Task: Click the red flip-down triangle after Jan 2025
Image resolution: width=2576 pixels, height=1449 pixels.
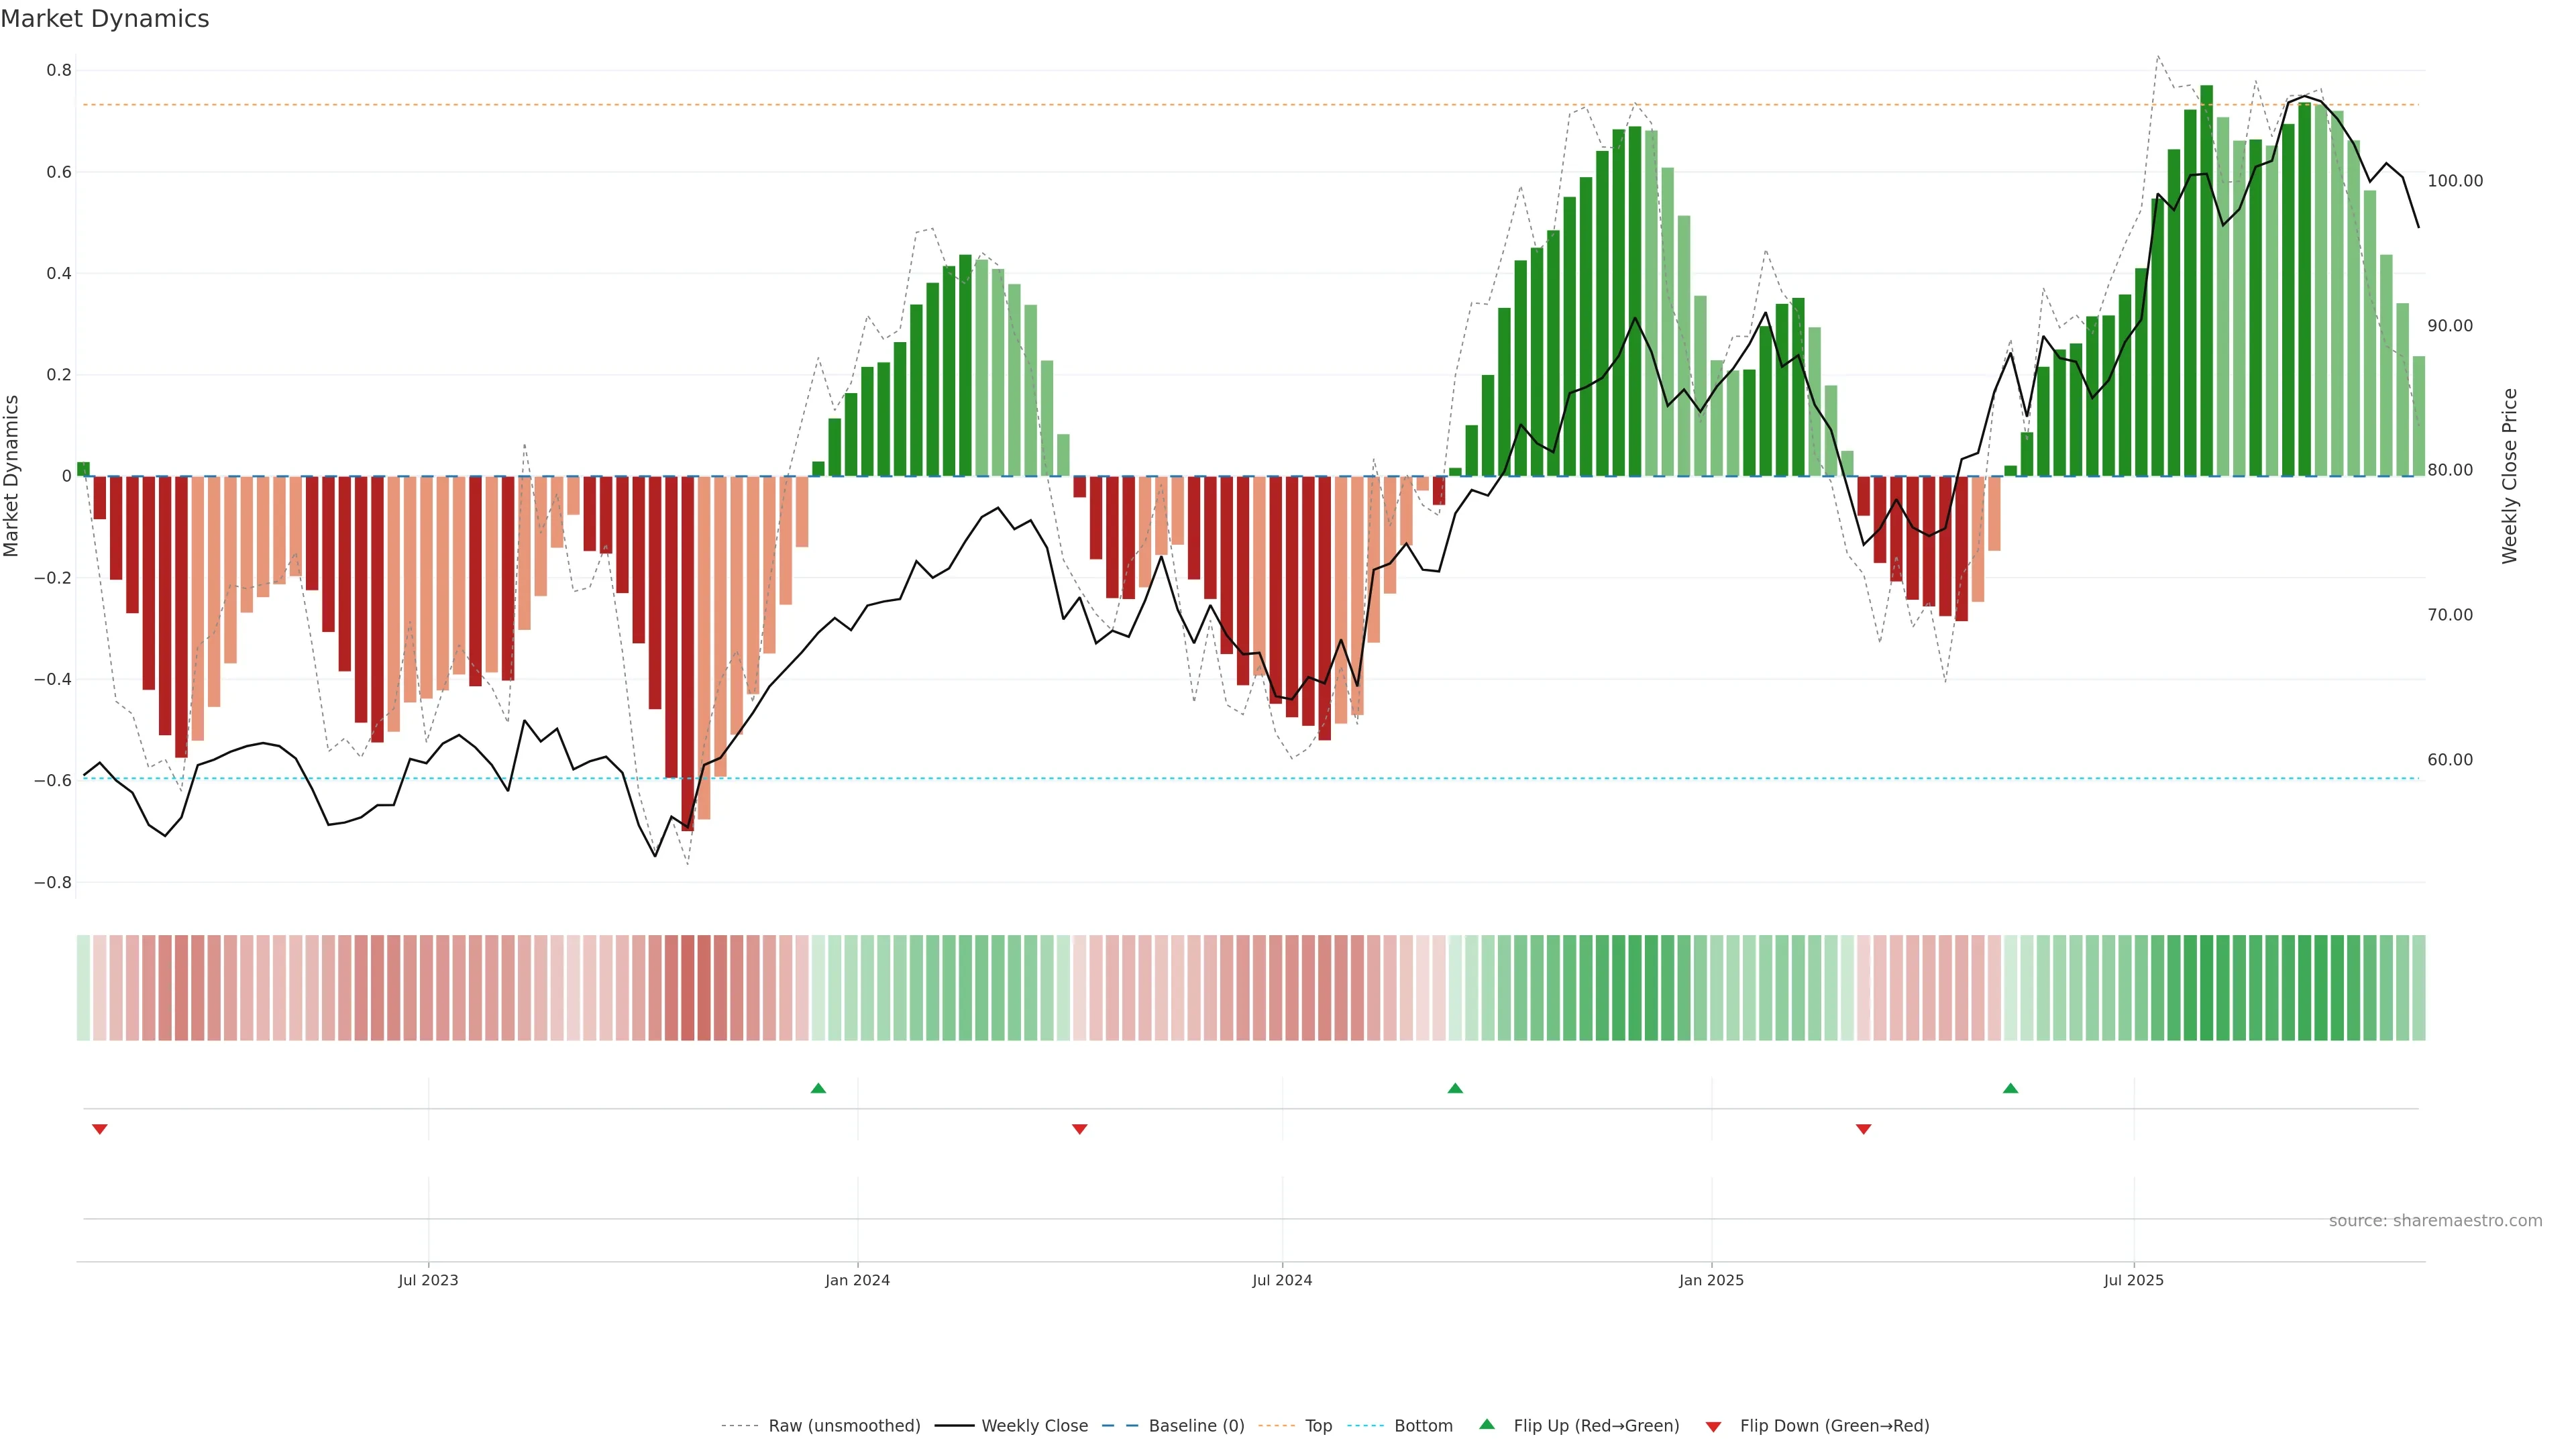Action: click(1863, 1129)
